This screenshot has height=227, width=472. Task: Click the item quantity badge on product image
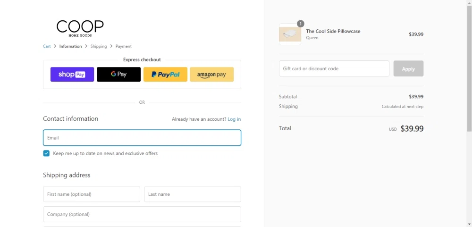tap(301, 24)
